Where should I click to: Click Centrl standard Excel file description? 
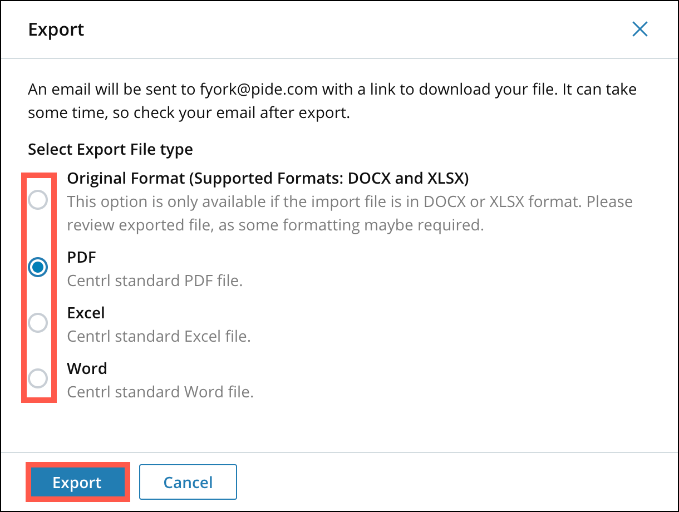point(159,336)
